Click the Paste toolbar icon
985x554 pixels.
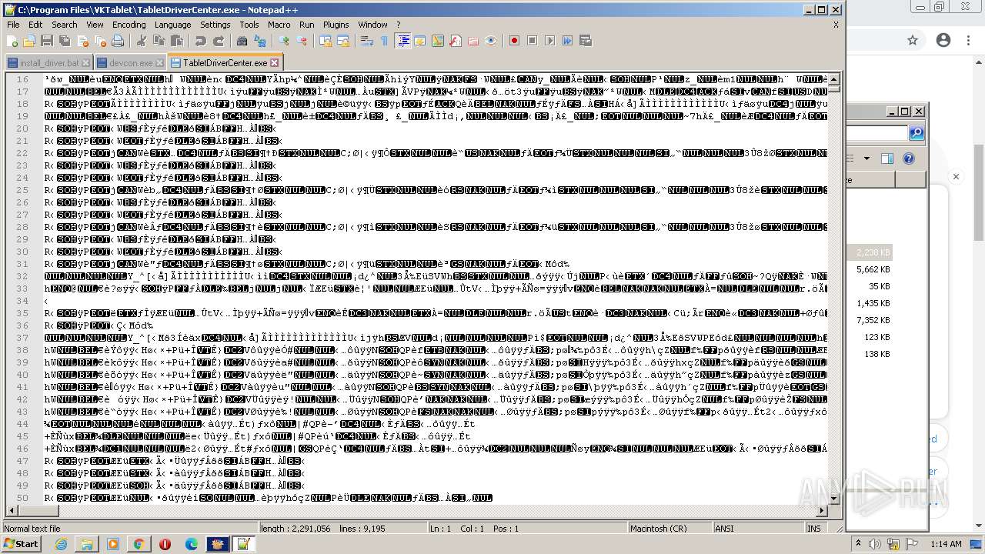point(177,41)
